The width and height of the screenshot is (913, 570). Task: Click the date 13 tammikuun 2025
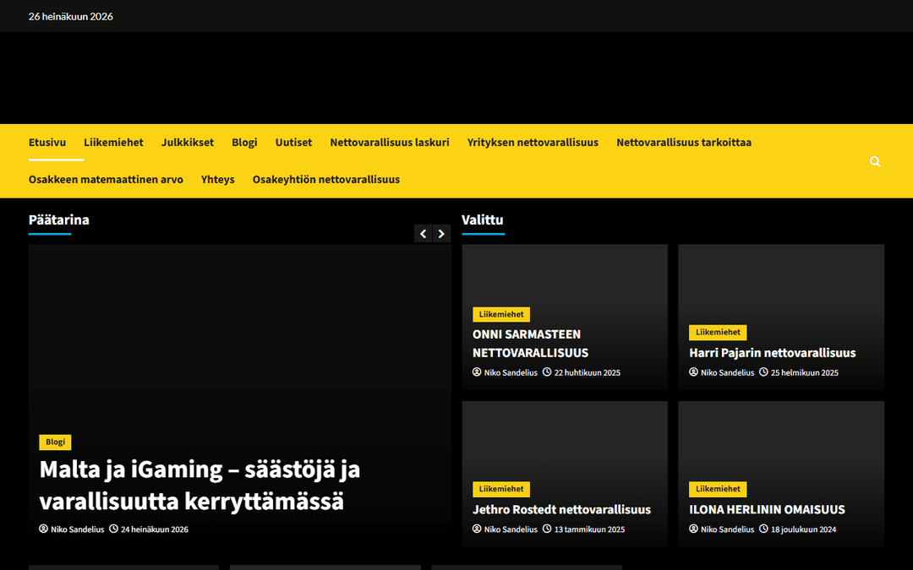[589, 529]
